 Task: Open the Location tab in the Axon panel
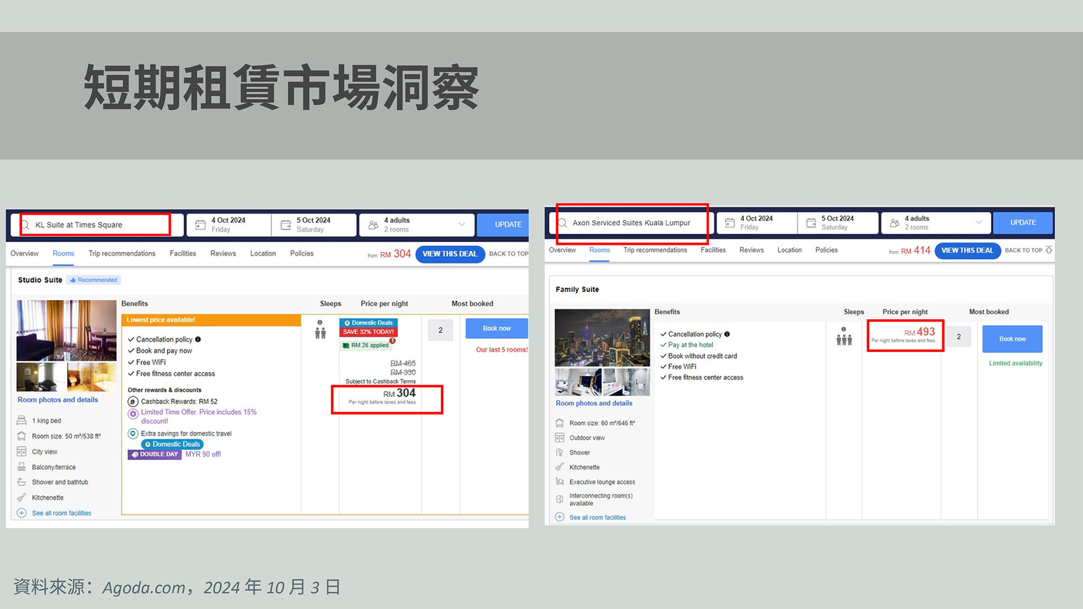(789, 250)
